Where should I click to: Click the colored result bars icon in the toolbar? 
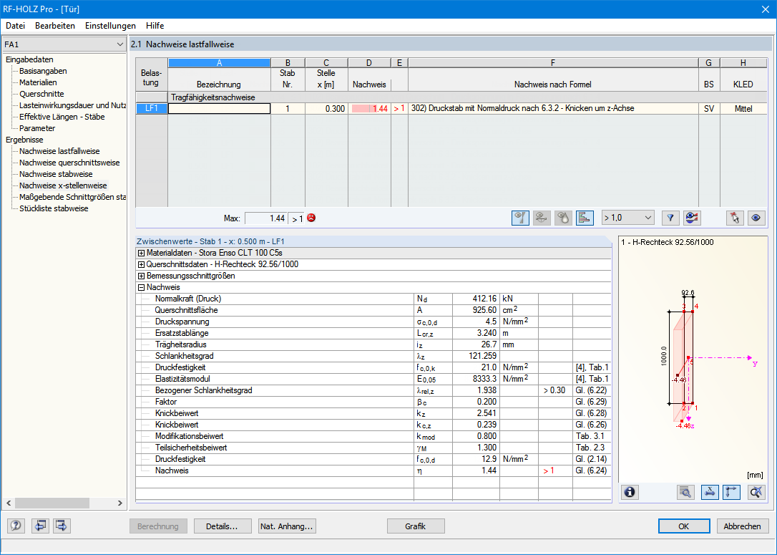coord(585,217)
